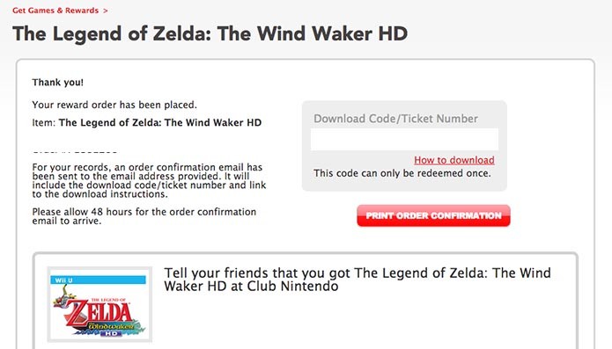Click the Tell your friends heading
The width and height of the screenshot is (612, 349).
click(x=358, y=280)
